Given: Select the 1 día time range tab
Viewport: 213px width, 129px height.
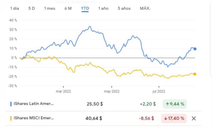Looking at the screenshot, I should pos(15,8).
